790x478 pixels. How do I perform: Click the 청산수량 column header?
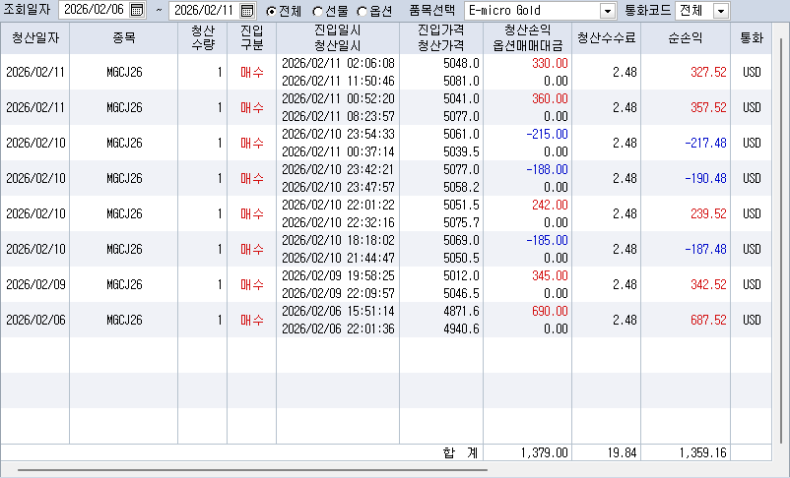point(203,37)
